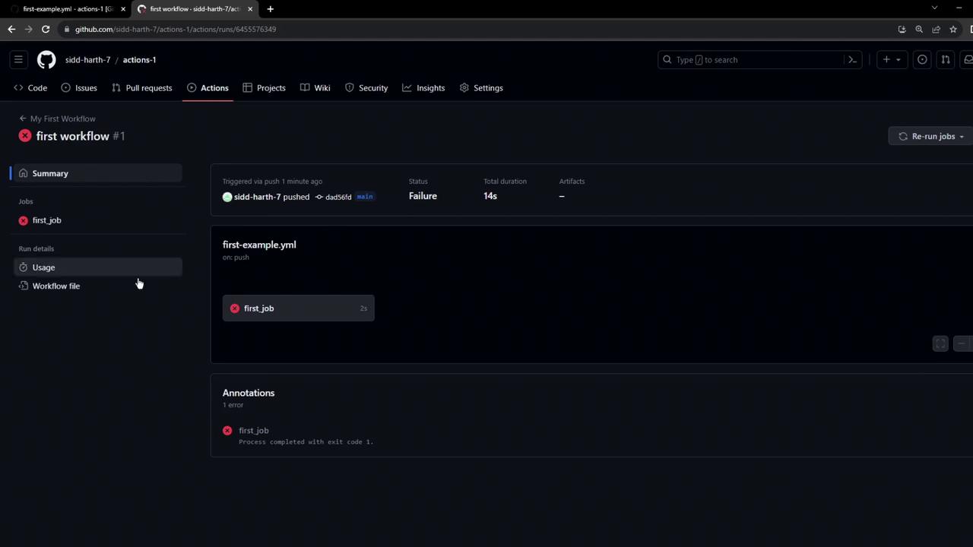Open the hamburger navigation menu
973x547 pixels.
[x=18, y=59]
